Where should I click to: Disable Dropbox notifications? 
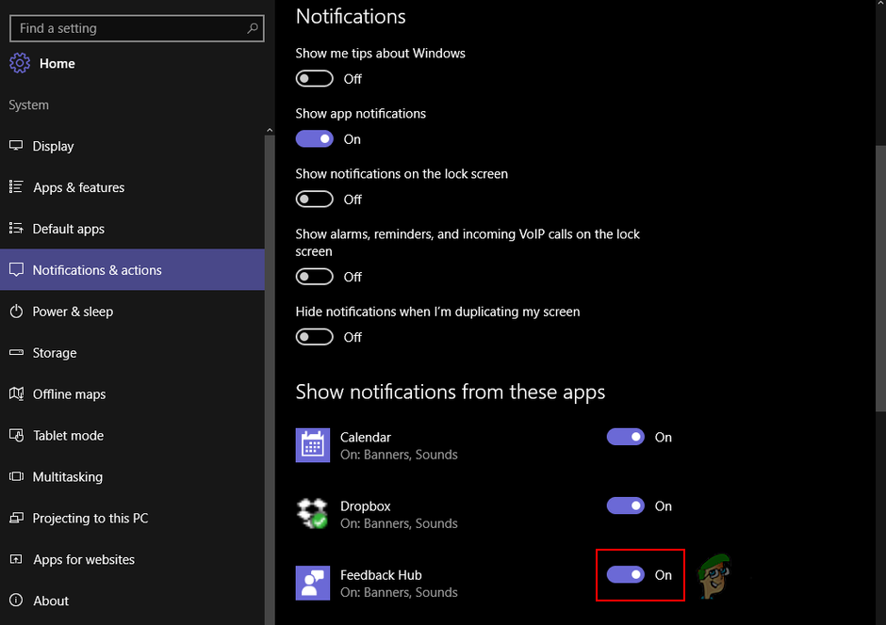point(626,505)
